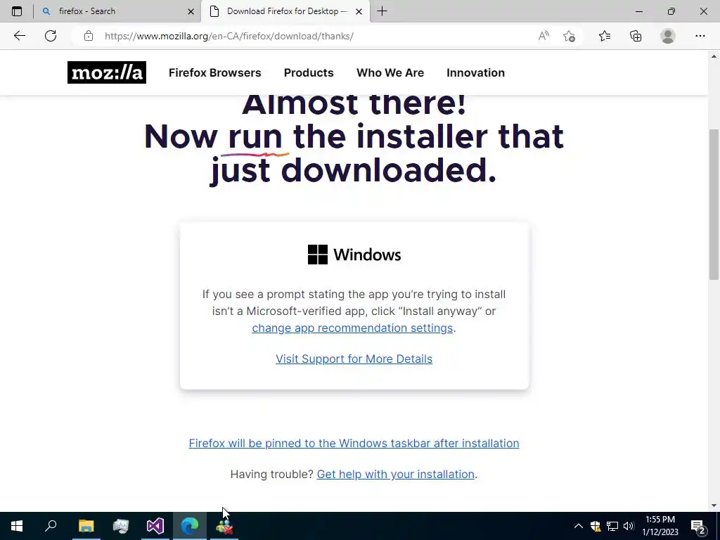This screenshot has width=720, height=540.
Task: Open the taskbar app with red X users icon
Action: click(x=224, y=526)
